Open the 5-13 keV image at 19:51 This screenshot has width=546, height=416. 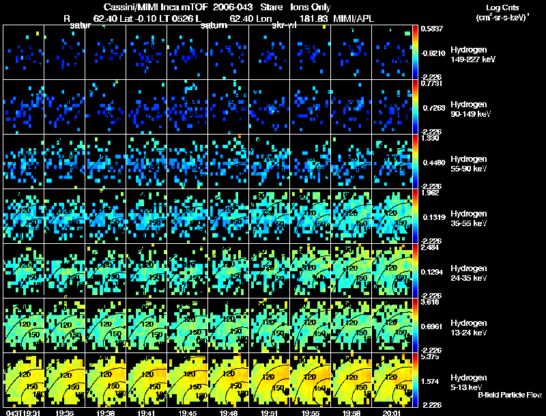(270, 380)
